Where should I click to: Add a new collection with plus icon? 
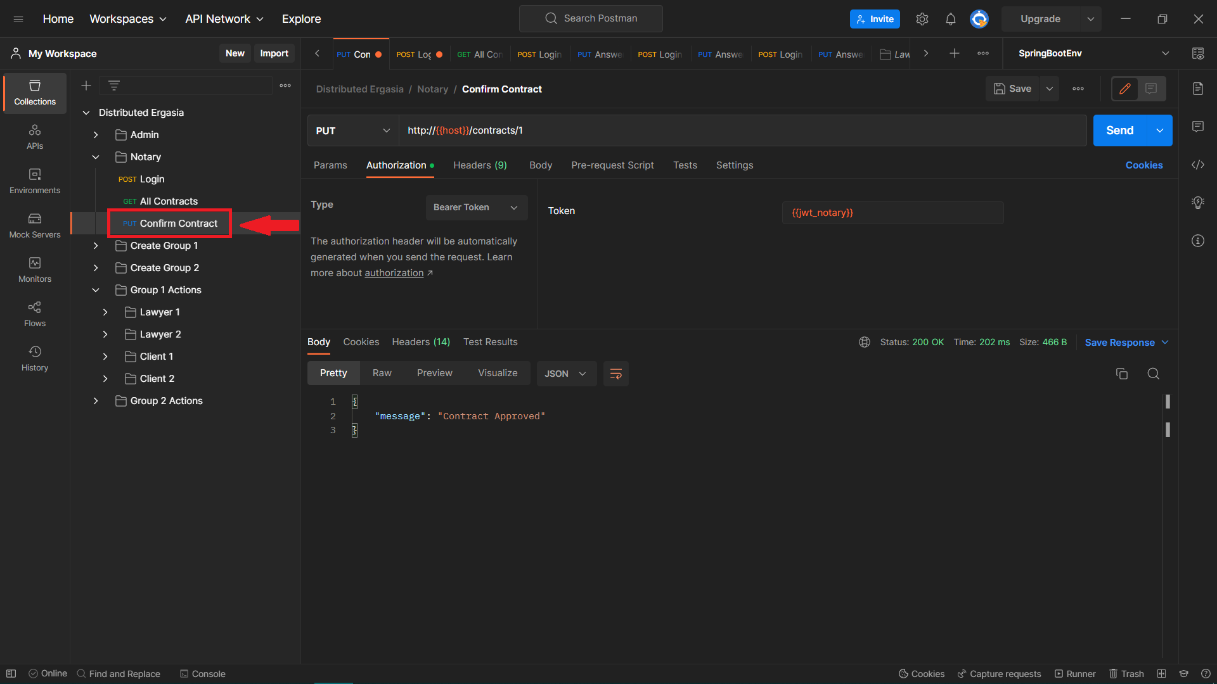point(86,85)
